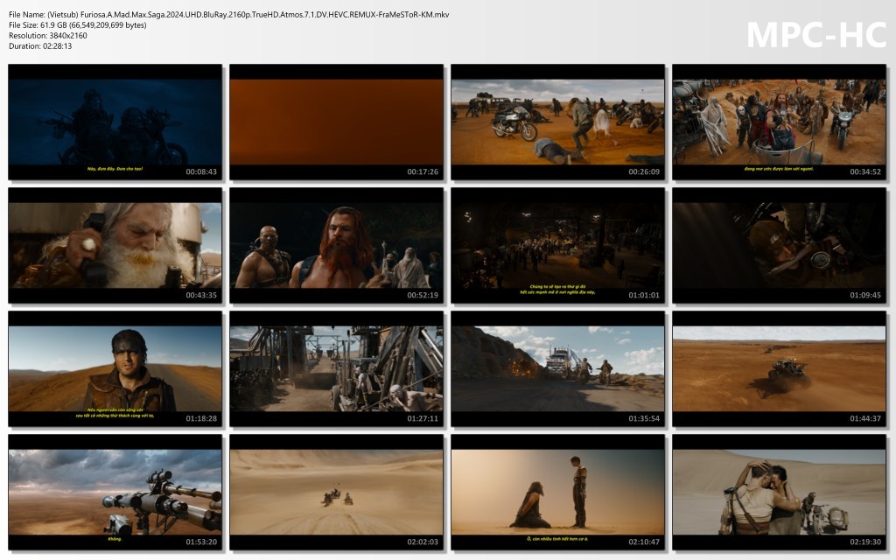Click the motorcycle desert thumbnail at 00:26:09
Image resolution: width=896 pixels, height=560 pixels.
(557, 122)
